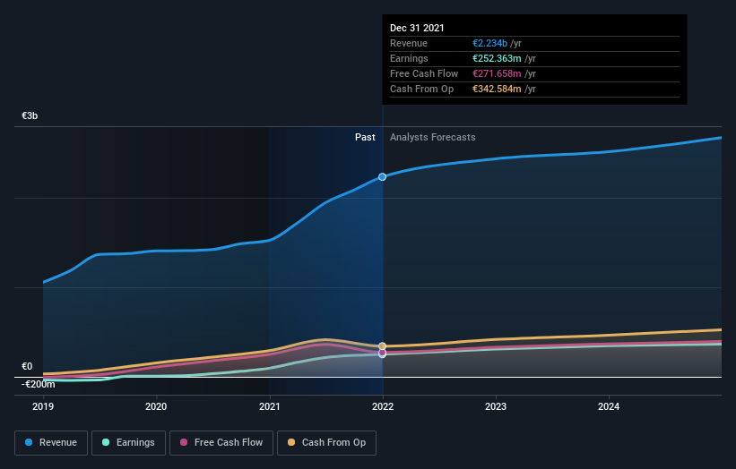Click the Dec 31 2021 tooltip date
736x469 pixels.
417,28
